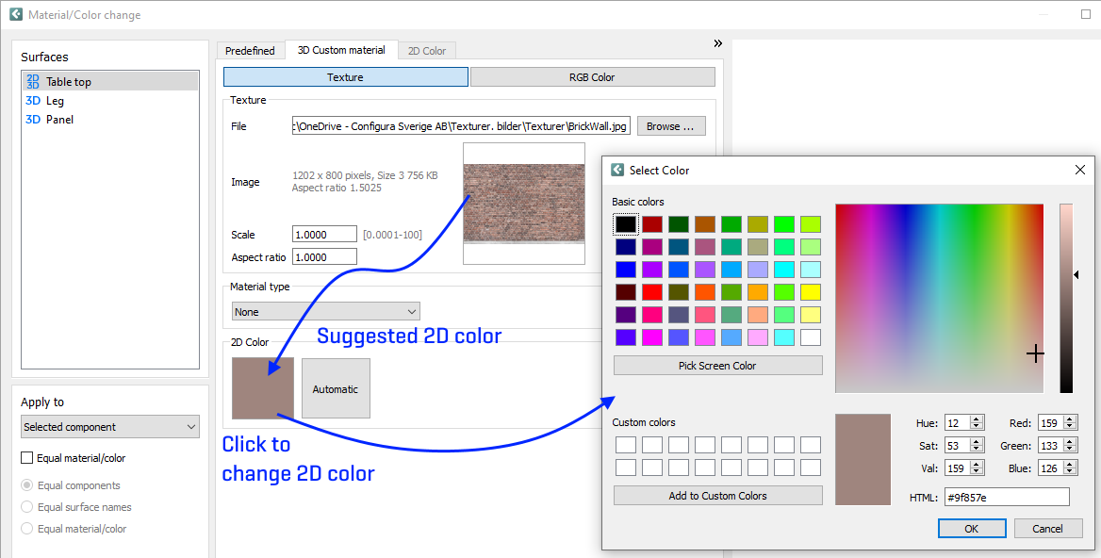Click the Select Color dialog icon
Image resolution: width=1101 pixels, height=558 pixels.
coord(616,170)
